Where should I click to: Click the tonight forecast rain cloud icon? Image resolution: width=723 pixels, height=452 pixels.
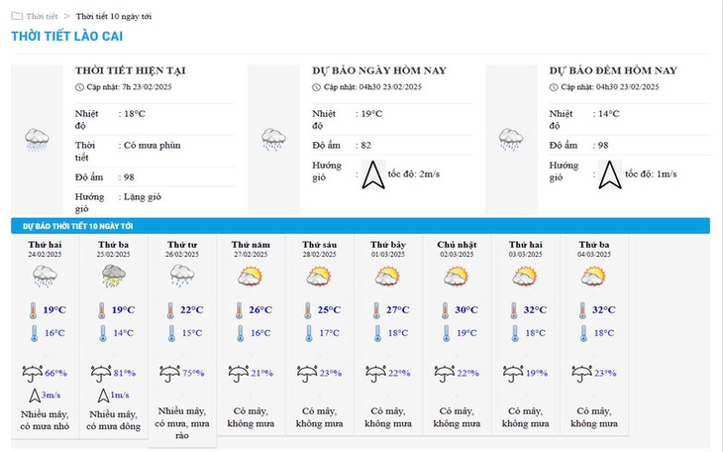click(x=511, y=140)
